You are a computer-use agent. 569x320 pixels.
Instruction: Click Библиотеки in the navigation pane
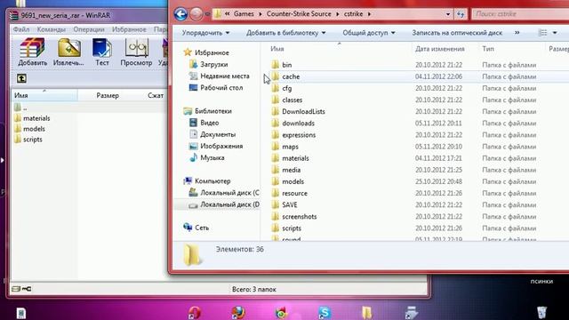click(x=207, y=111)
